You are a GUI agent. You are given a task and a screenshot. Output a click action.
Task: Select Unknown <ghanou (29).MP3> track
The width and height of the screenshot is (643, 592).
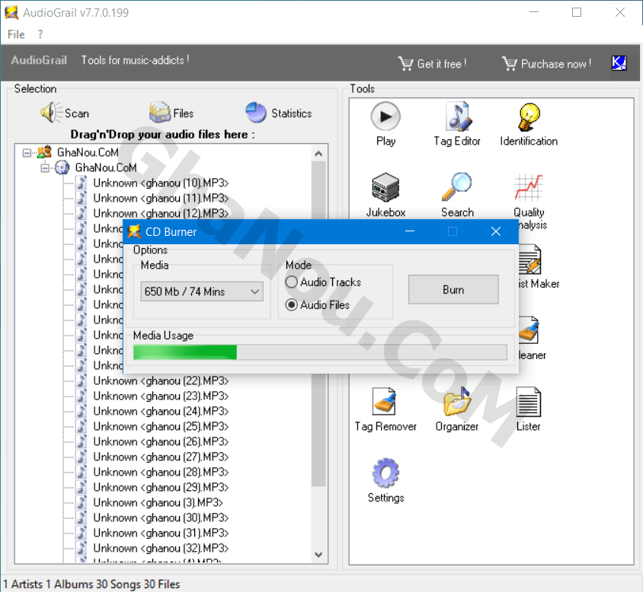[161, 487]
